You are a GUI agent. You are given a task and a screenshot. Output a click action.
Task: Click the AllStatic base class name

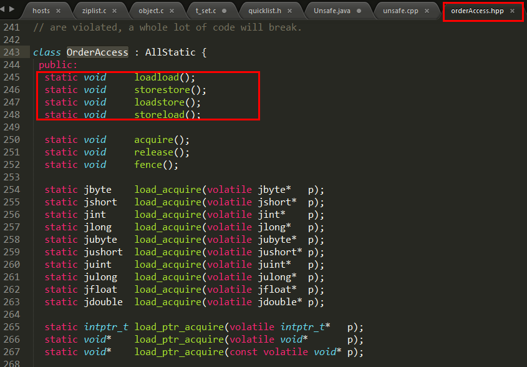point(170,52)
